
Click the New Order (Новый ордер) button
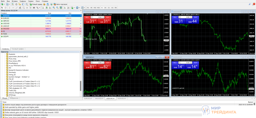click(x=36, y=4)
